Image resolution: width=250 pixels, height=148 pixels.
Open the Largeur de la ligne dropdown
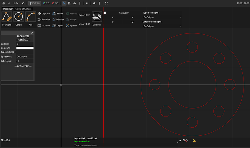pos(162,26)
